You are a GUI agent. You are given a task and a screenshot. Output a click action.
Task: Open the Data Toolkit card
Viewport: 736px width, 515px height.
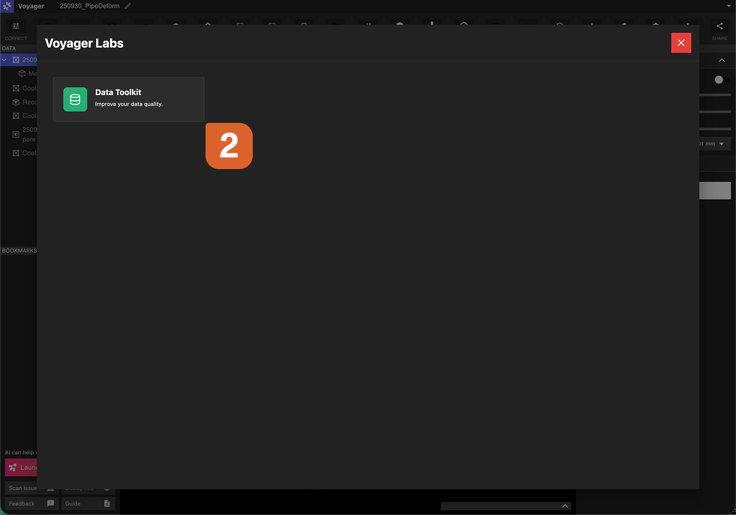[x=128, y=99]
